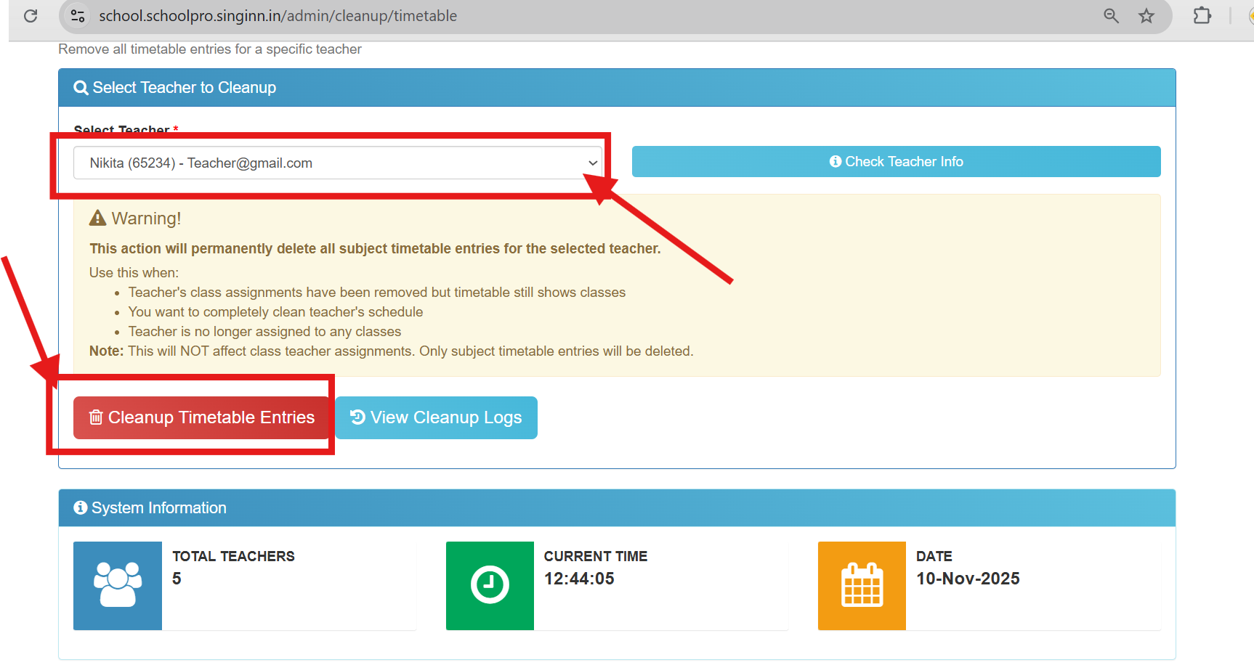Click the warning triangle icon

click(97, 218)
